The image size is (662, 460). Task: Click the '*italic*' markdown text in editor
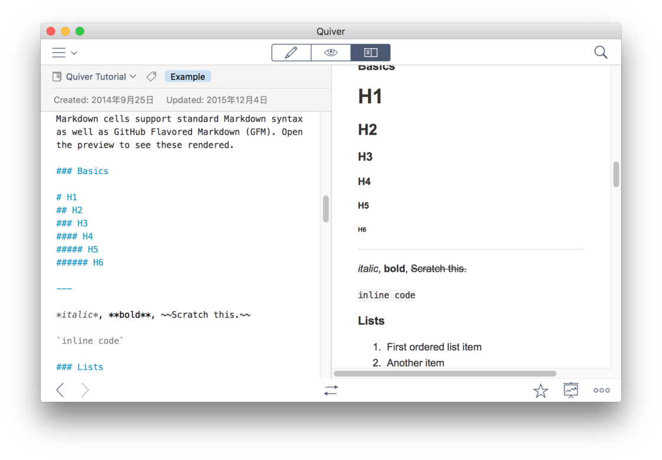[77, 315]
